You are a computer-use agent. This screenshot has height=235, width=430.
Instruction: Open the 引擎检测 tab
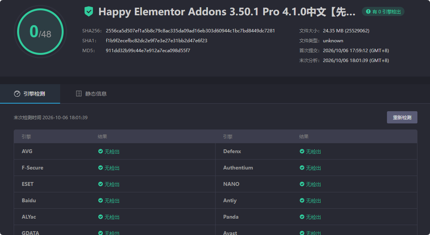pos(30,94)
